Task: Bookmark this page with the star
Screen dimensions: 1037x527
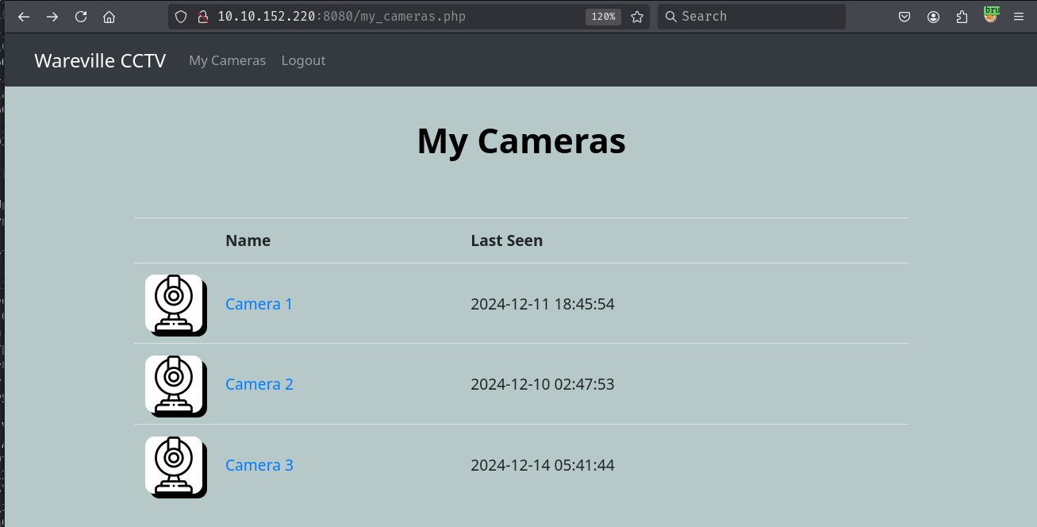Action: [x=637, y=17]
